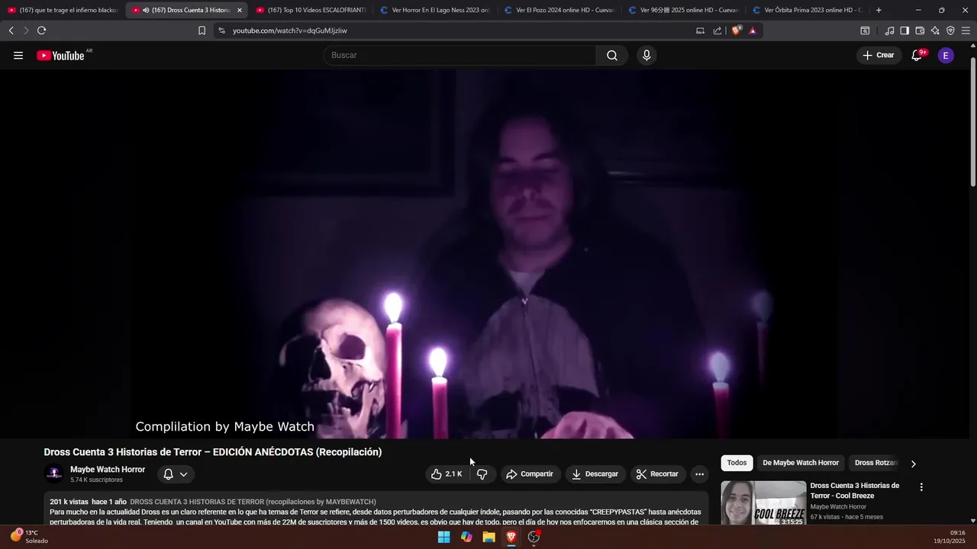Click the search magnifier button
The height and width of the screenshot is (549, 977).
612,55
